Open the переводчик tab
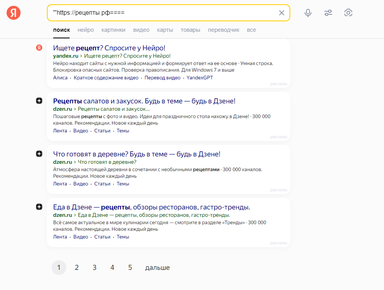The width and height of the screenshot is (384, 290). click(x=224, y=30)
